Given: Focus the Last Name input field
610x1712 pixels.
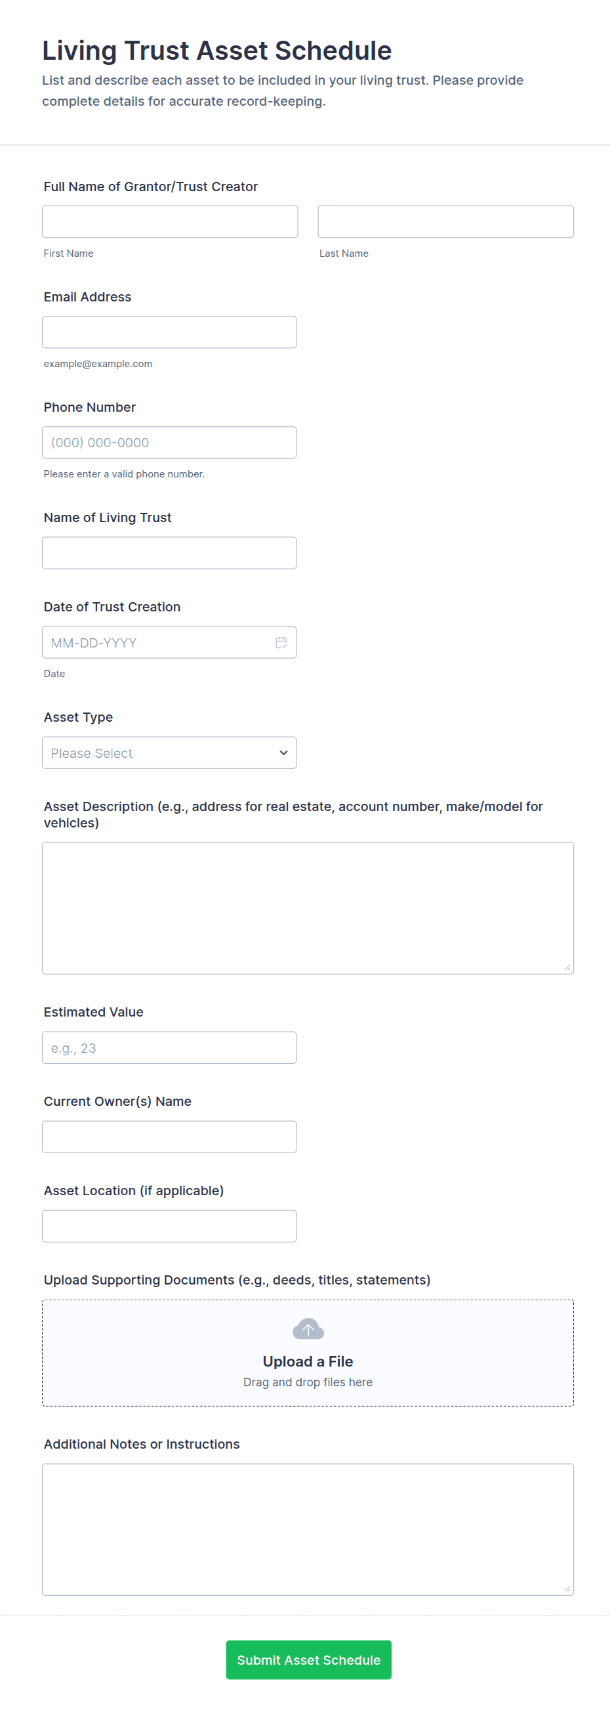Looking at the screenshot, I should click(445, 221).
